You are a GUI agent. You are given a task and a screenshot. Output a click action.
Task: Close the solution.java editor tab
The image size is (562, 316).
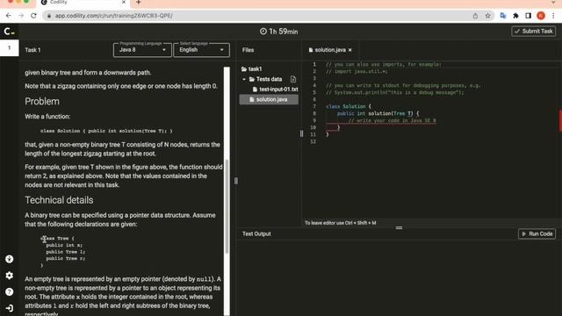[350, 50]
